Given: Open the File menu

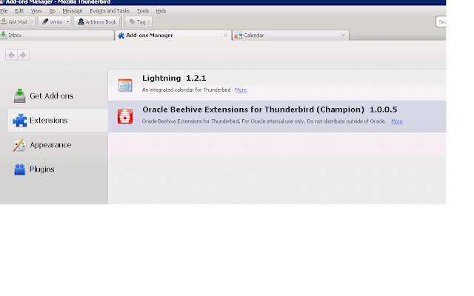Looking at the screenshot, I should (4, 11).
